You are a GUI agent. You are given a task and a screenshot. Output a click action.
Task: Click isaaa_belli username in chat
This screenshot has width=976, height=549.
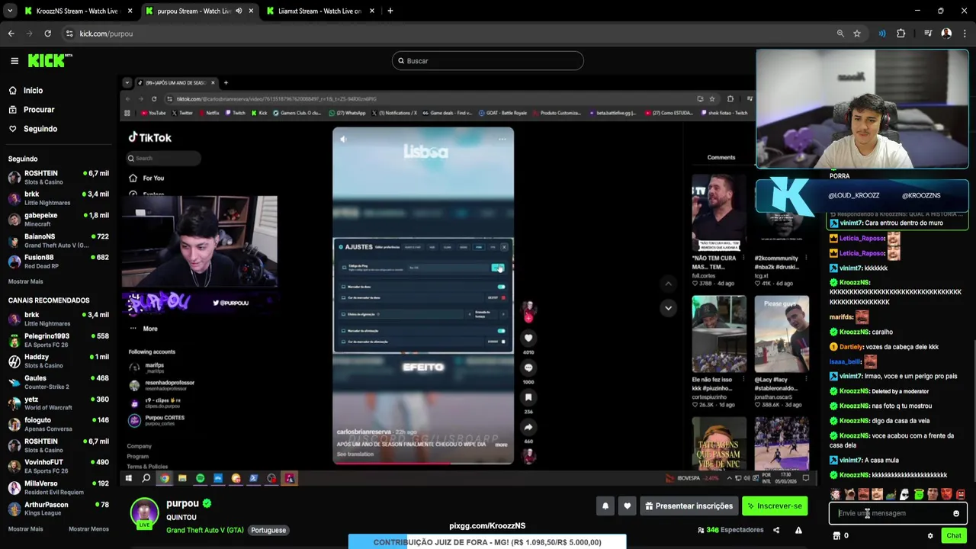pos(845,362)
